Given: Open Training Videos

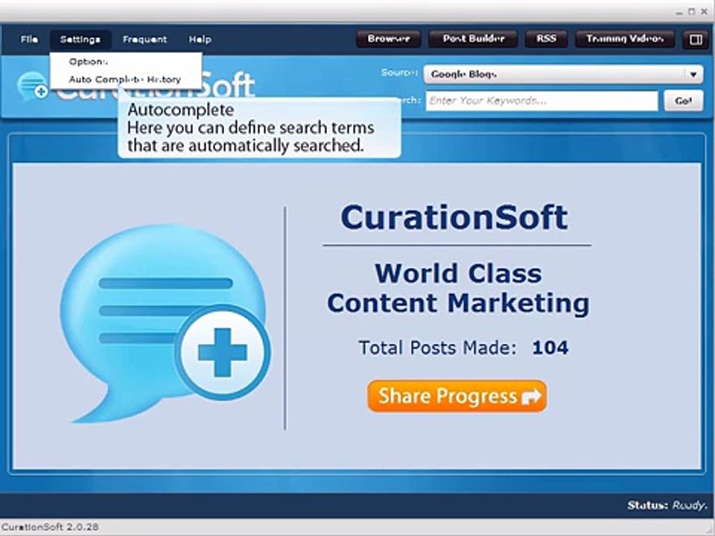Looking at the screenshot, I should click(625, 39).
